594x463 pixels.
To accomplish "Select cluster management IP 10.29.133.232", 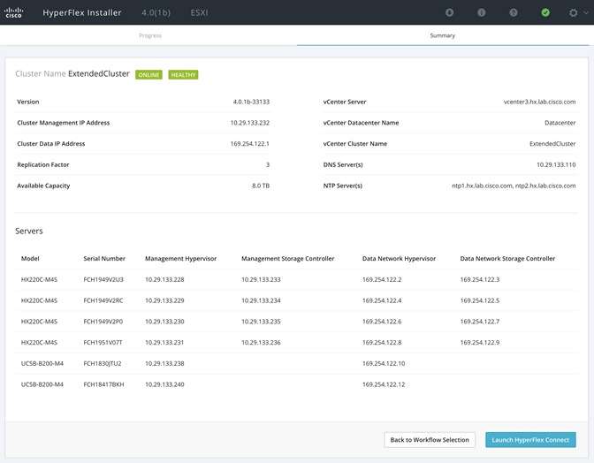I will pos(250,123).
